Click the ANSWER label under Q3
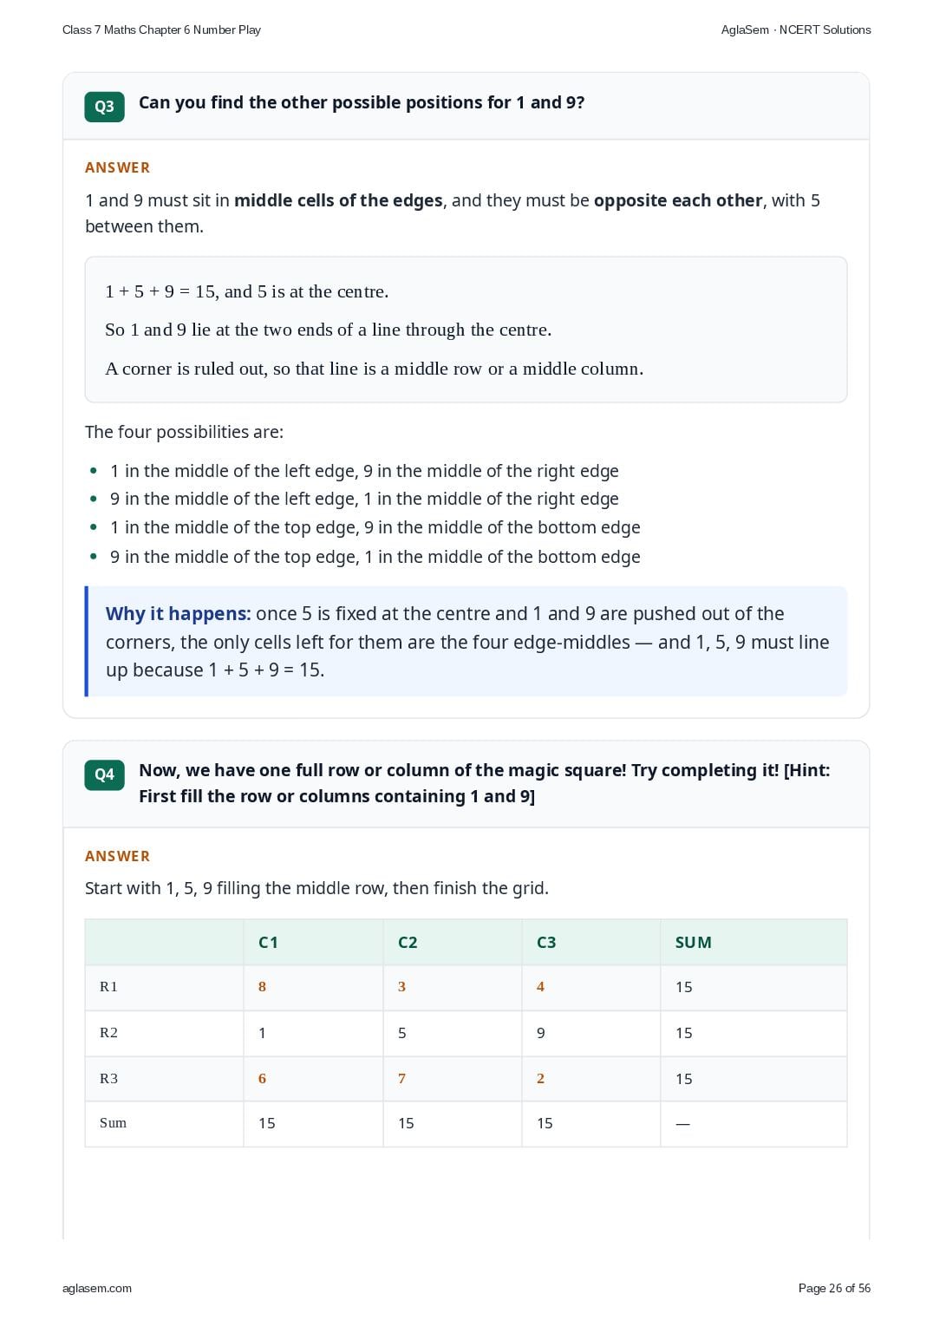The width and height of the screenshot is (933, 1320). click(118, 167)
